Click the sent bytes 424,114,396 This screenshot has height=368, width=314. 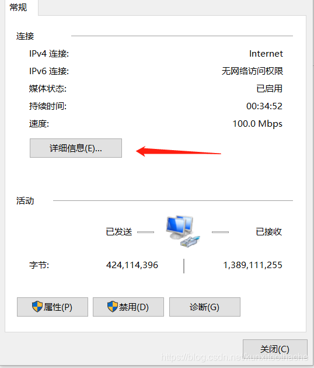coord(132,265)
